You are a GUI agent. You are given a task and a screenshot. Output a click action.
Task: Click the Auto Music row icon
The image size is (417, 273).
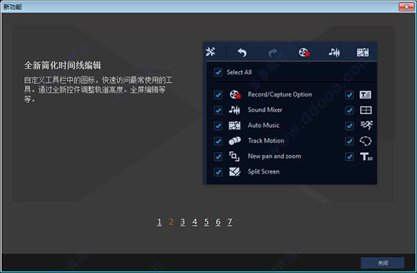click(x=235, y=126)
